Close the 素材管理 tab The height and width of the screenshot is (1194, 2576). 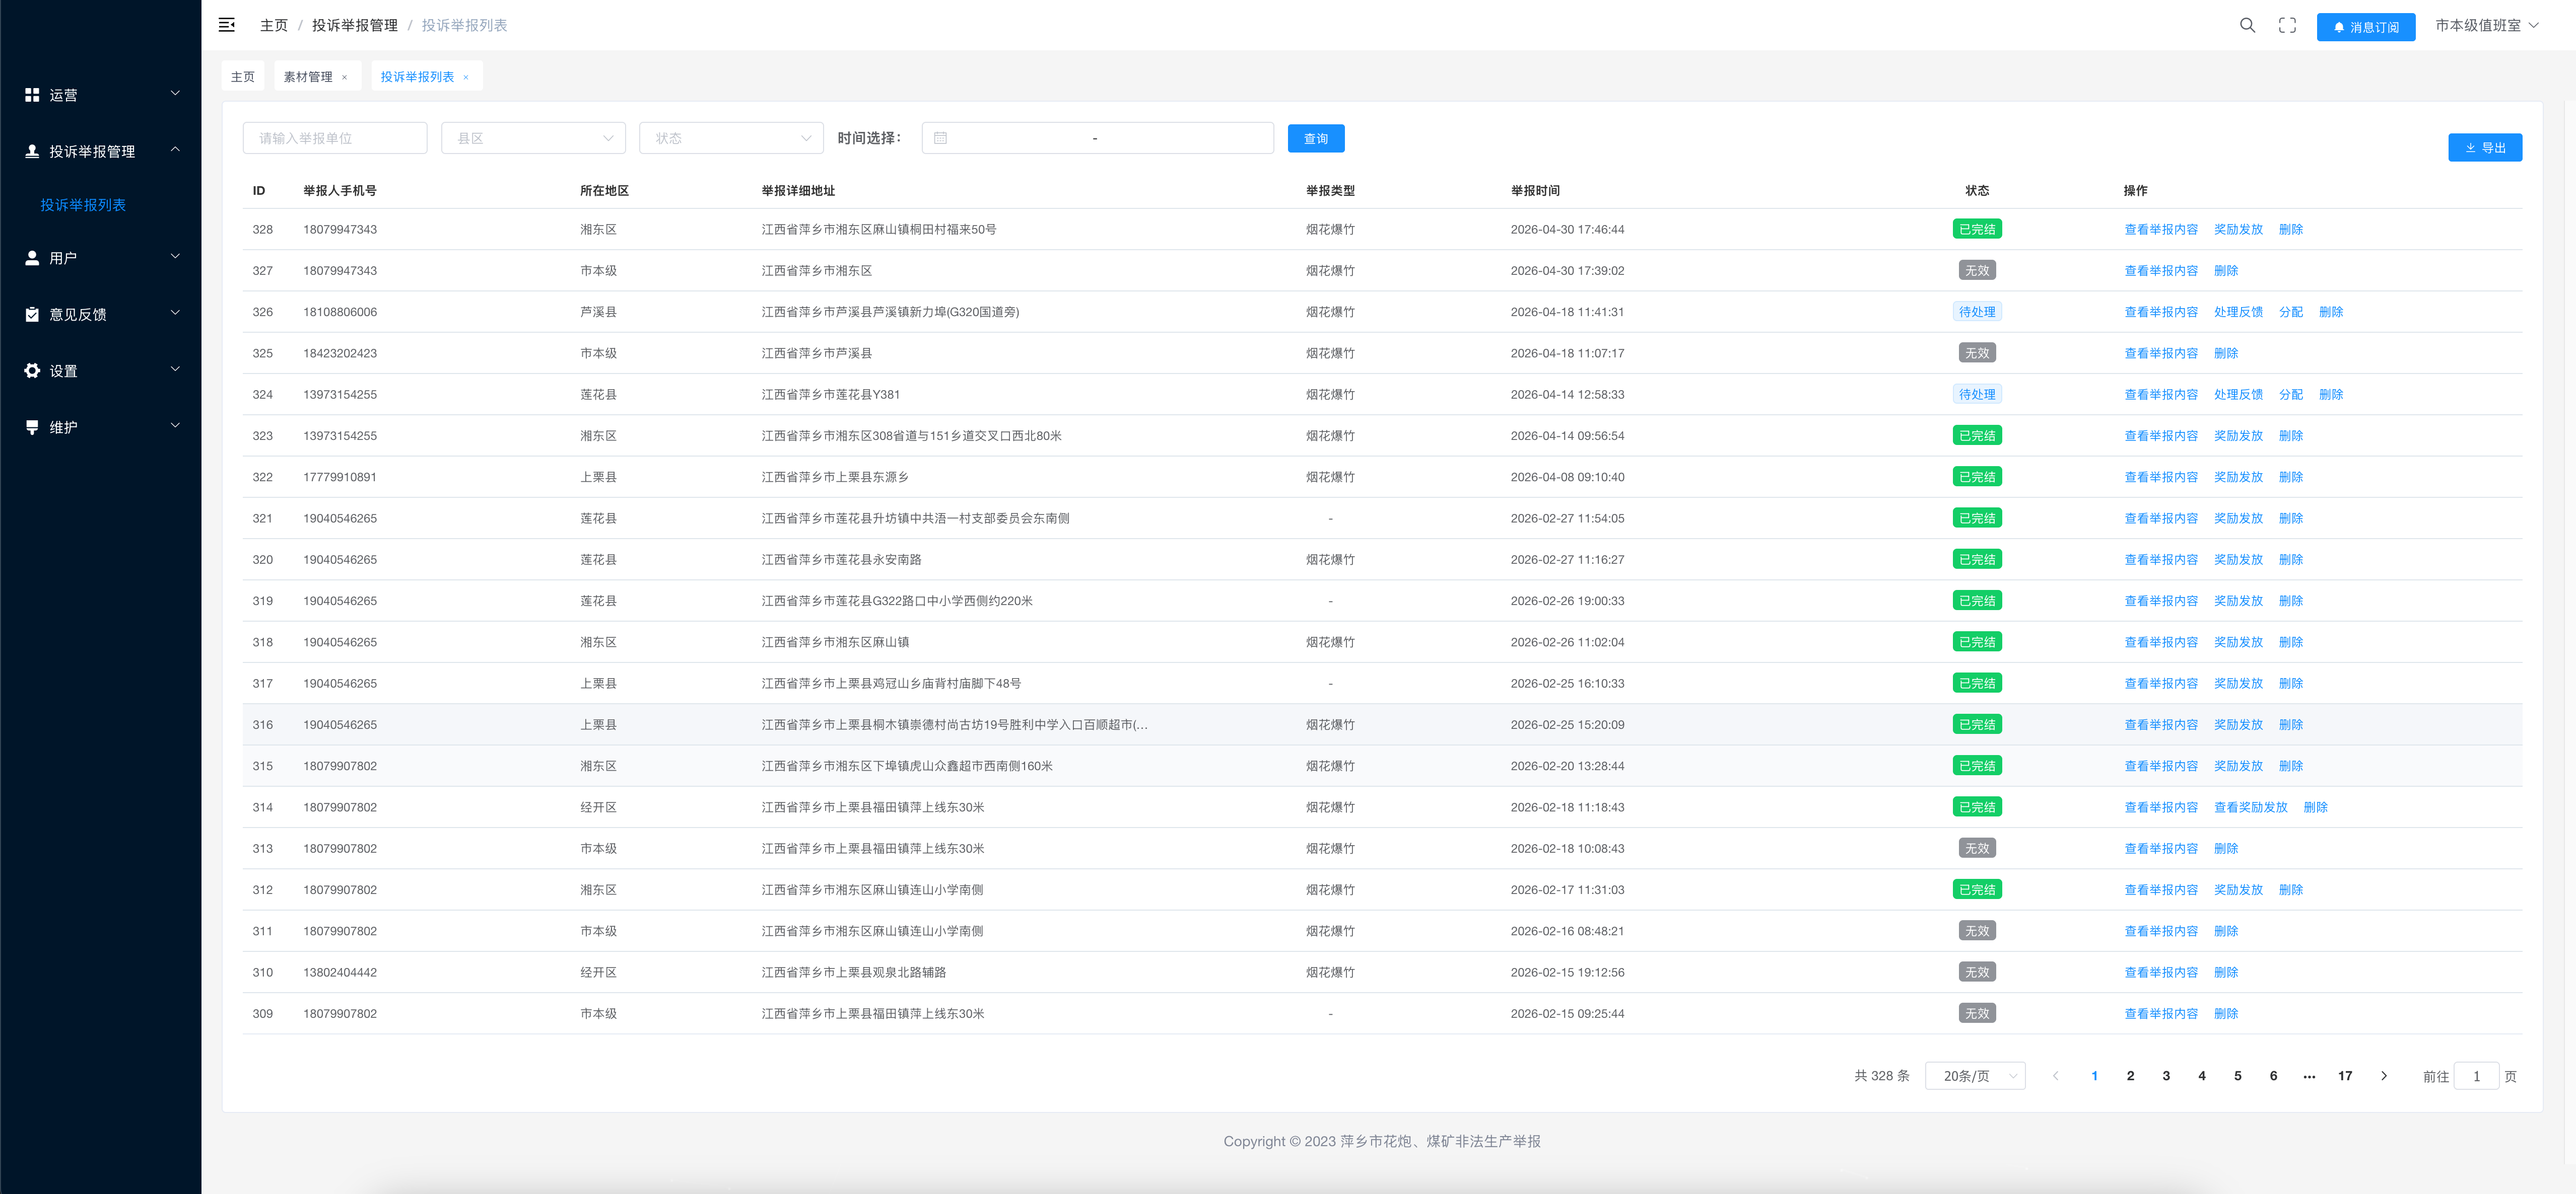click(345, 77)
